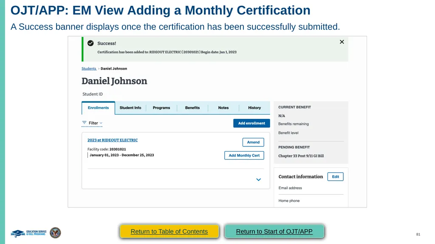Viewport: 435px width, 244px height.
Task: Dismiss the Success banner with the X
Action: click(342, 42)
